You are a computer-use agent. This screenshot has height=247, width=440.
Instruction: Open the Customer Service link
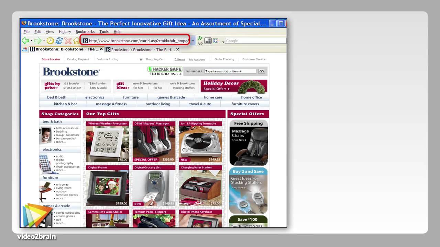coord(254,59)
